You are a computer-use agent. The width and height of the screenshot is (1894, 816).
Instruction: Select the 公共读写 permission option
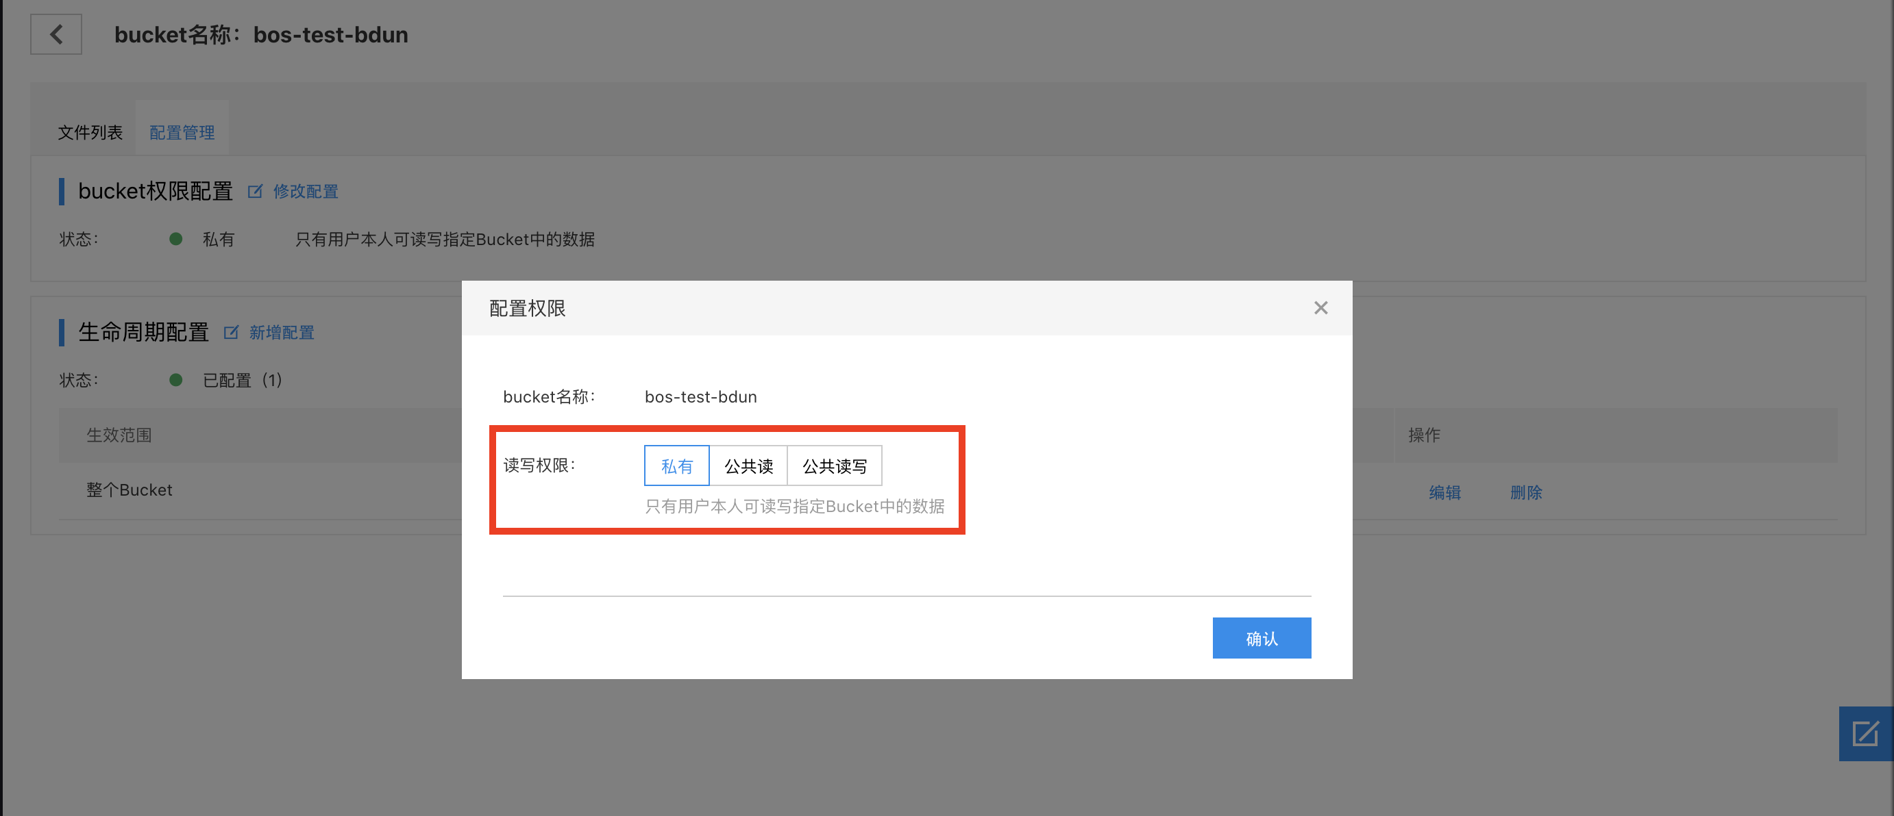click(835, 466)
